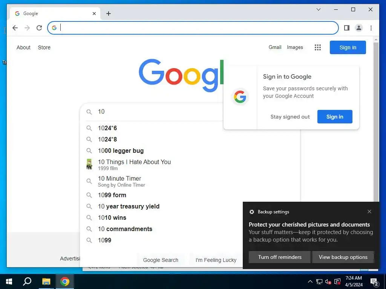The width and height of the screenshot is (386, 289).
Task: Select the 10 Minute Timer suggestion
Action: click(x=190, y=181)
